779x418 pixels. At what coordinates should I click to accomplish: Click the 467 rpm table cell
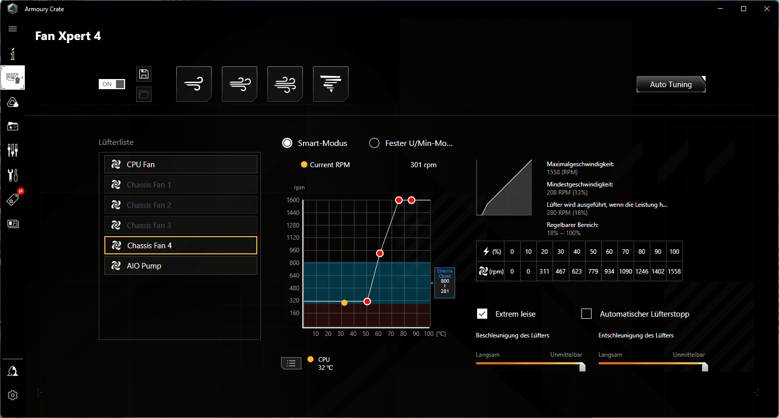[x=561, y=272]
